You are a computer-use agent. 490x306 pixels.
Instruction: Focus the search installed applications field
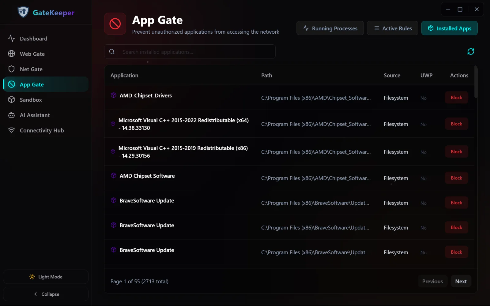tap(190, 52)
